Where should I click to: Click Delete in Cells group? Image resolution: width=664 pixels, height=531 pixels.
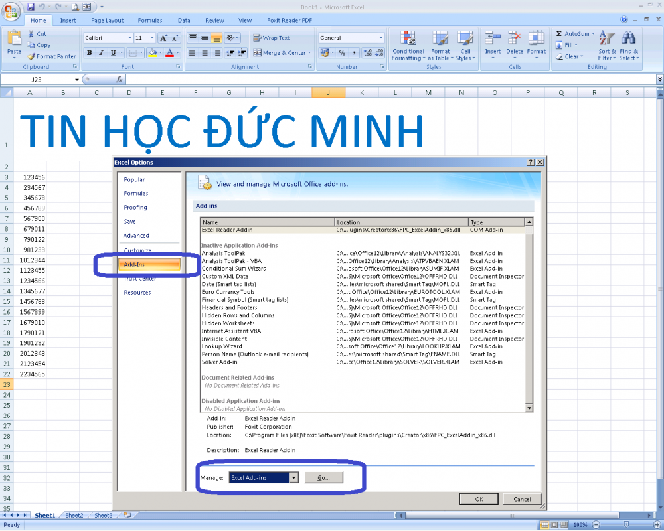pyautogui.click(x=515, y=44)
